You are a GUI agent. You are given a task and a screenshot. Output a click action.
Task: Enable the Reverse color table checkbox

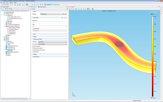(x=33, y=48)
